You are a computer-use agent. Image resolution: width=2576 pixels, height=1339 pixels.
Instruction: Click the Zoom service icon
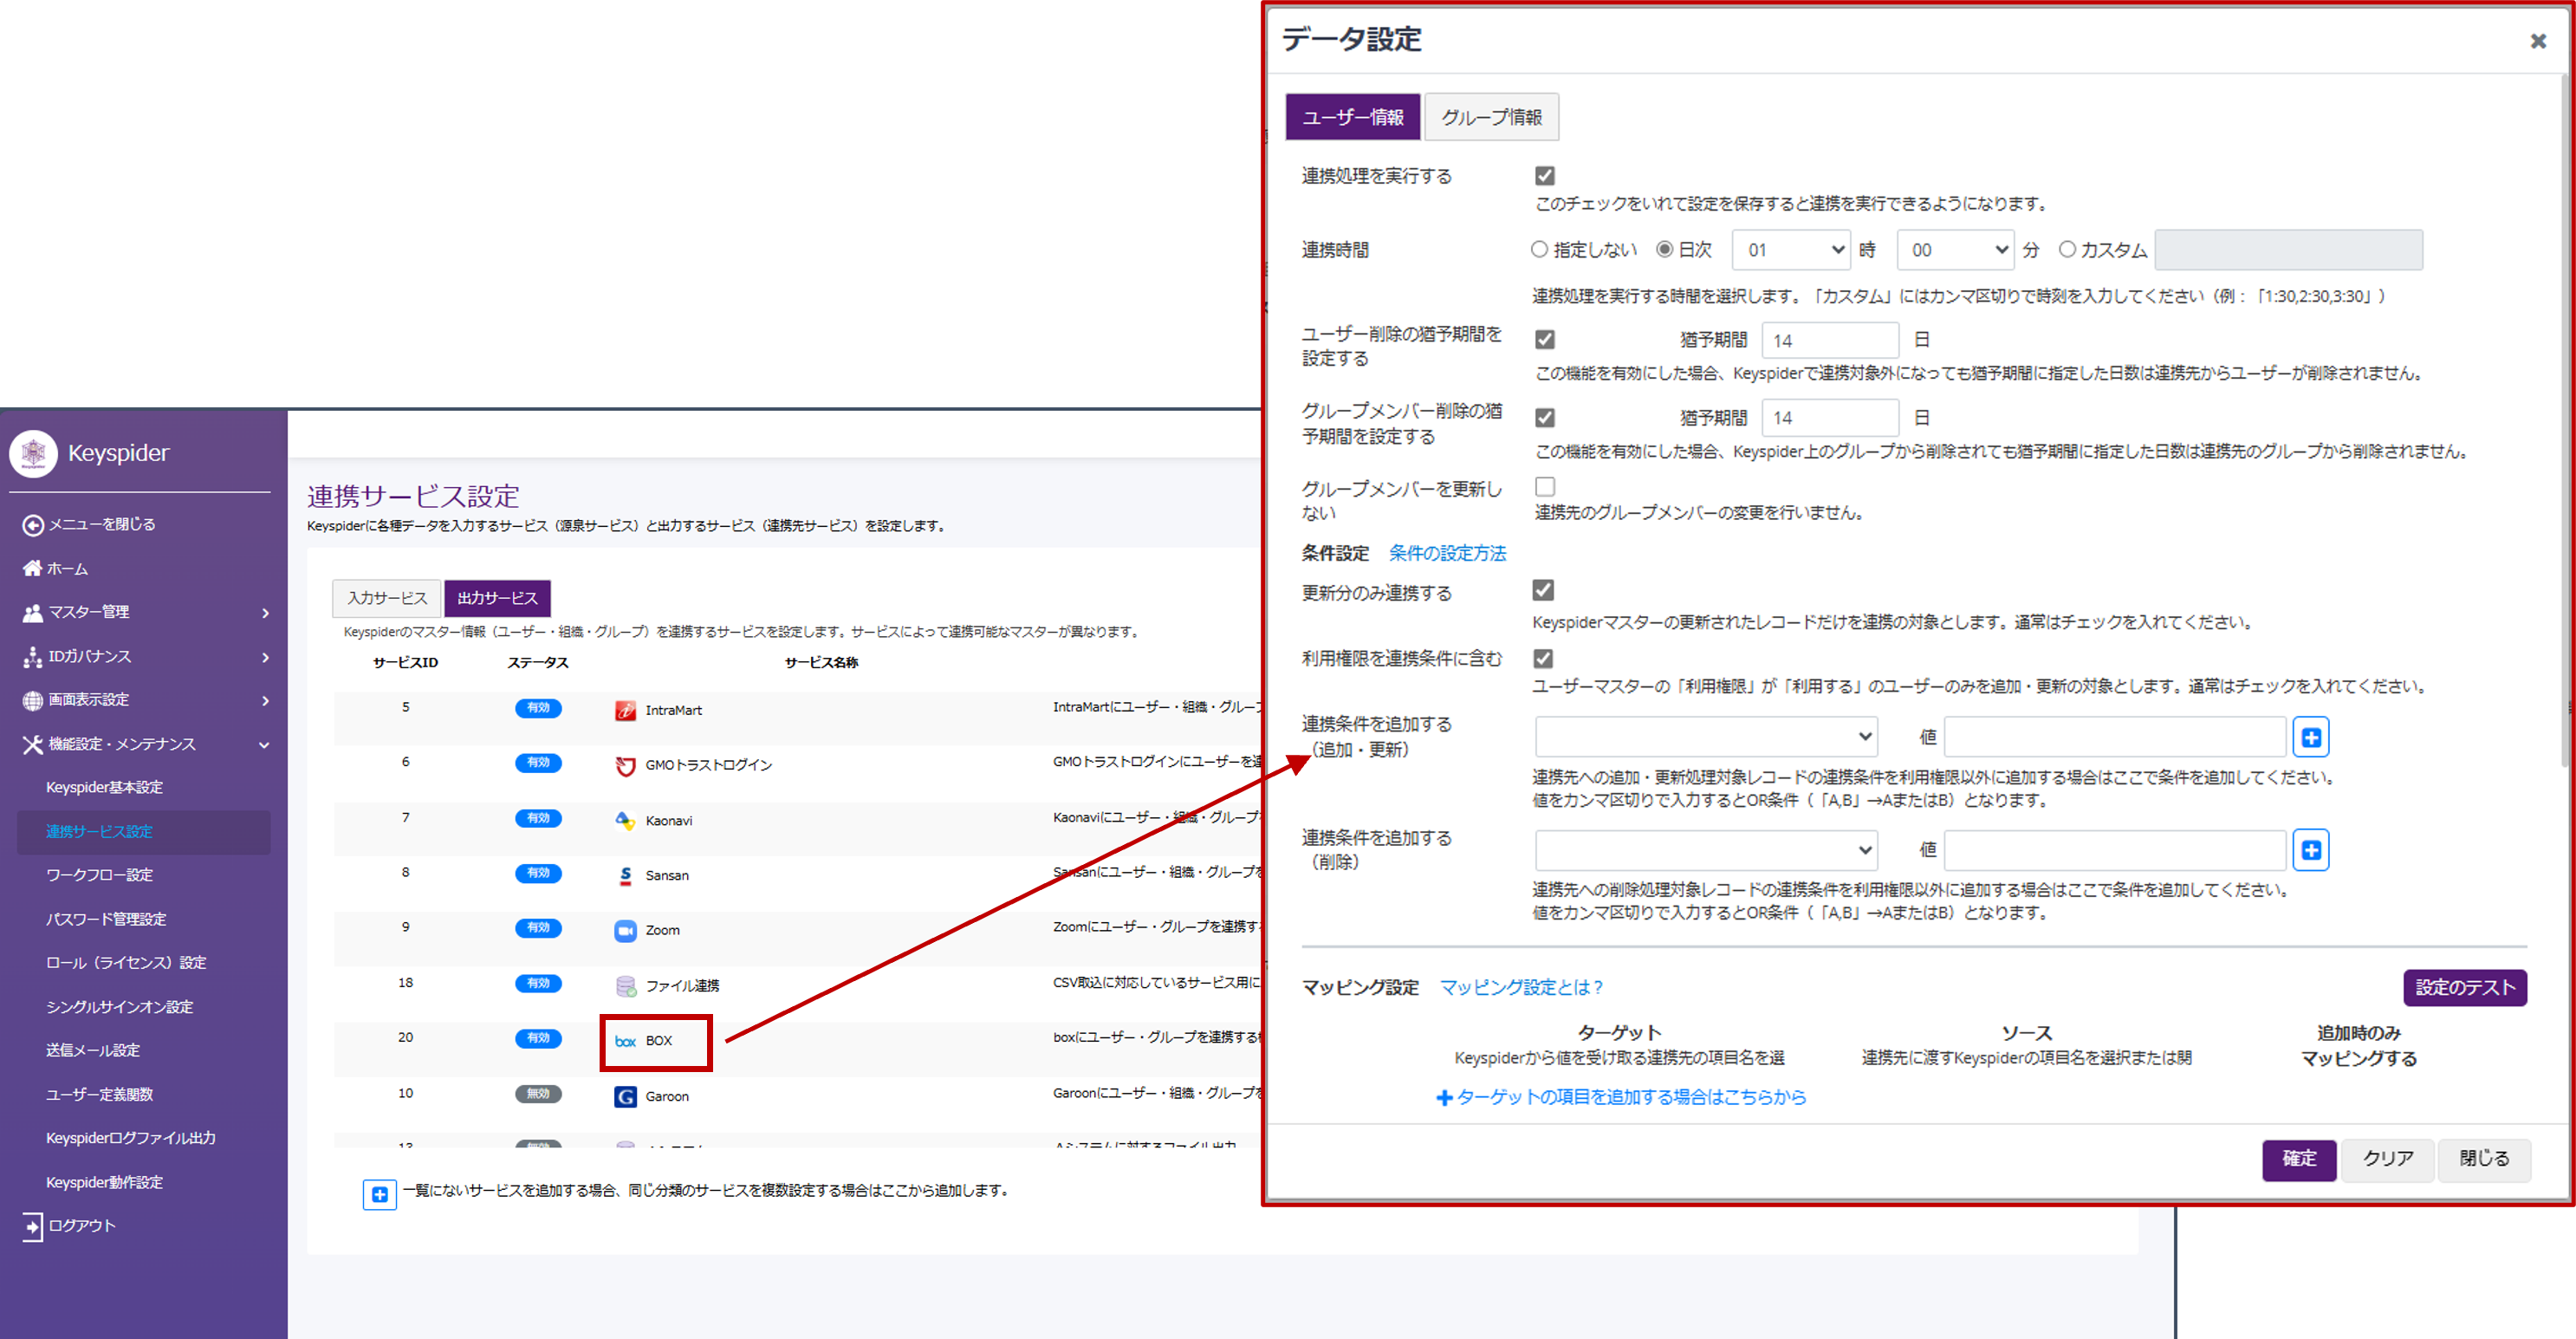point(625,931)
